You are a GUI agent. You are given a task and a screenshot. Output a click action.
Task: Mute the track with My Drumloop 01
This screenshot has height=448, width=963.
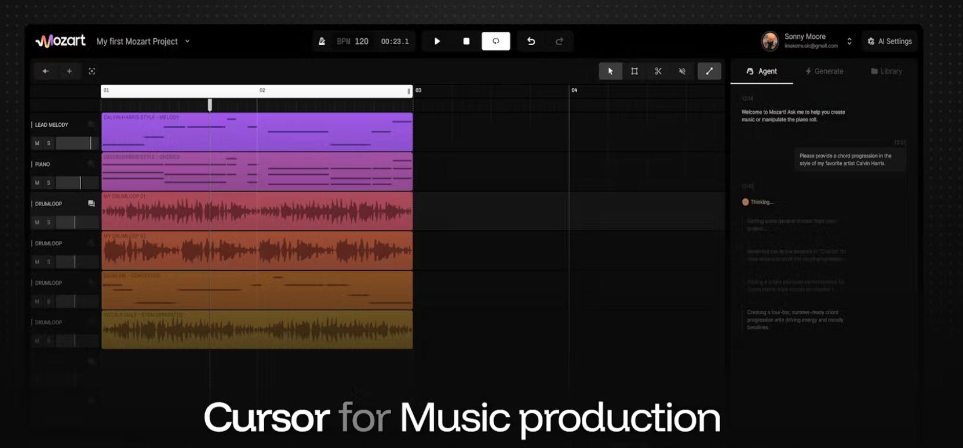37,222
